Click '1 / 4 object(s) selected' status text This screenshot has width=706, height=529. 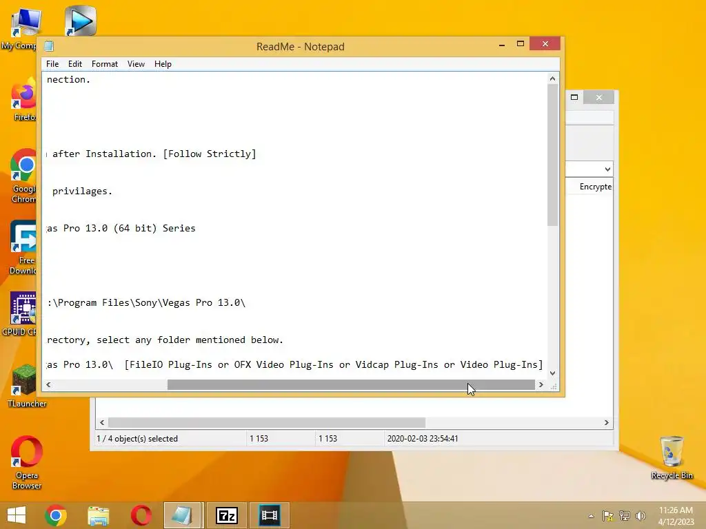(137, 439)
